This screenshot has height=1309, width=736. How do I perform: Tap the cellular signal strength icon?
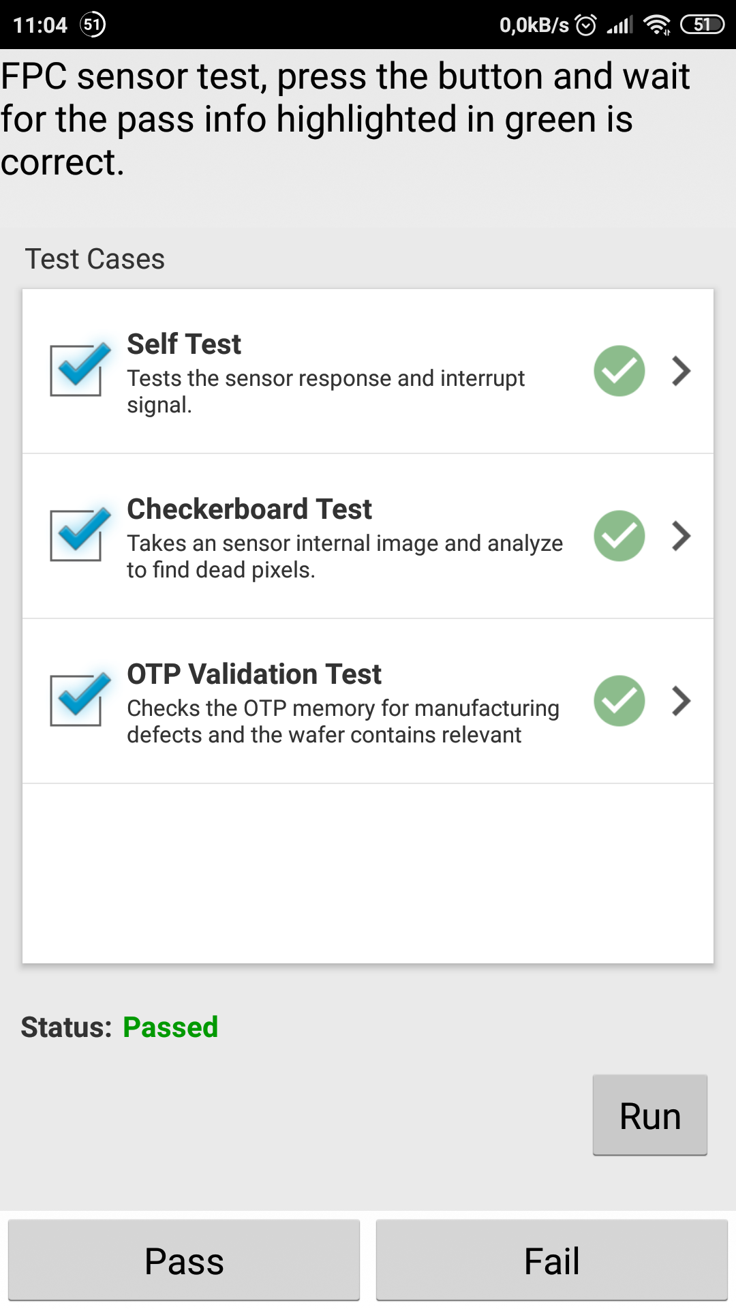[619, 25]
